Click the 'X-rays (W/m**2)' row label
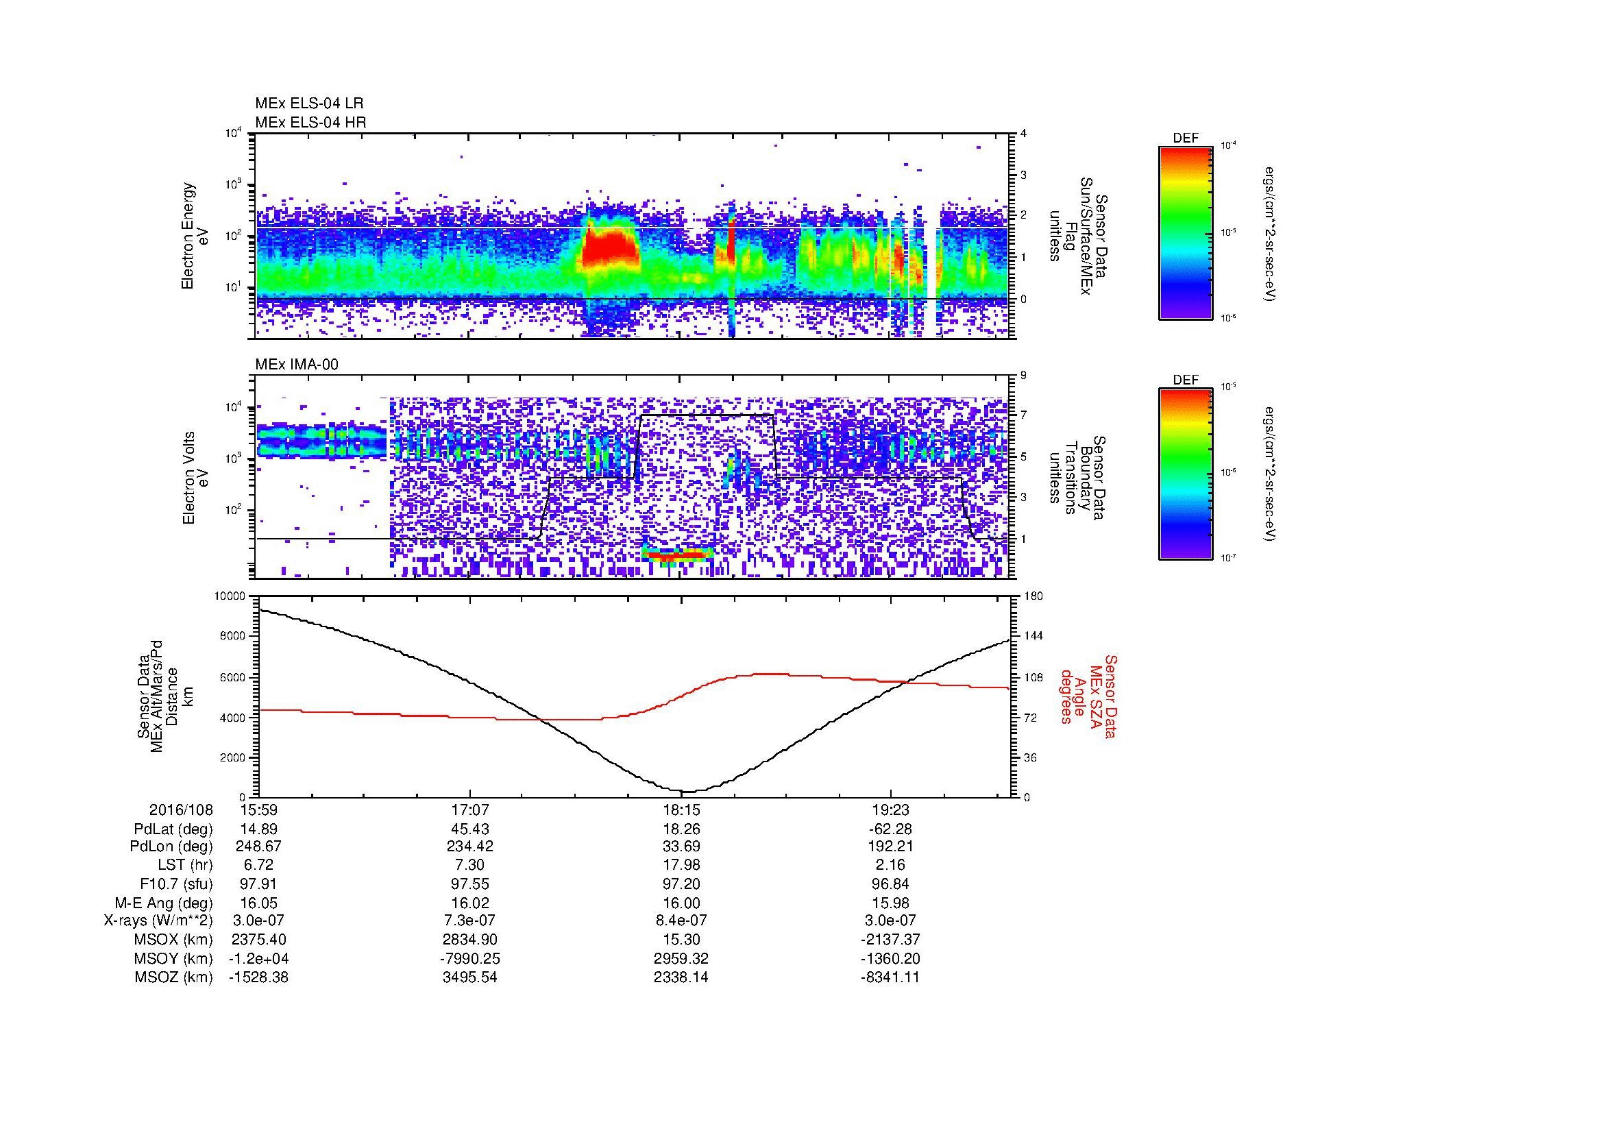The image size is (1603, 1133). tap(158, 921)
